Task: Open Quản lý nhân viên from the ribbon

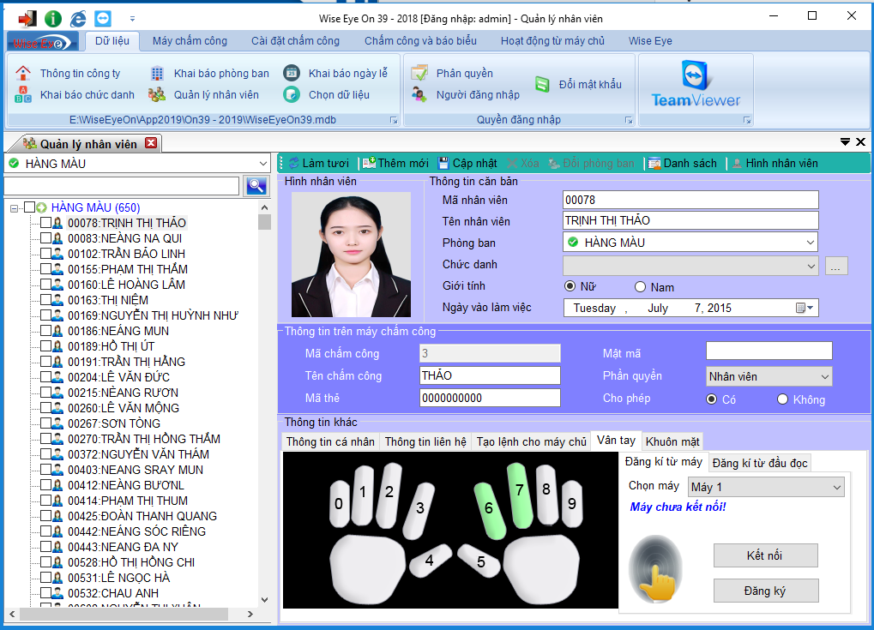Action: tap(157, 93)
